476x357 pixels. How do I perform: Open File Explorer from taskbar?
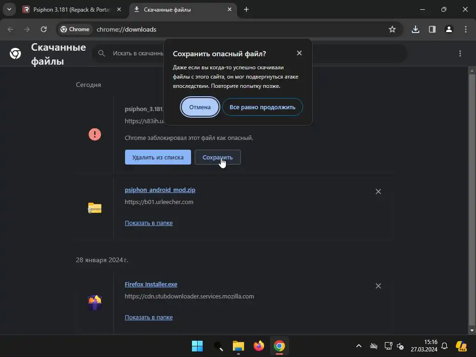coord(238,346)
